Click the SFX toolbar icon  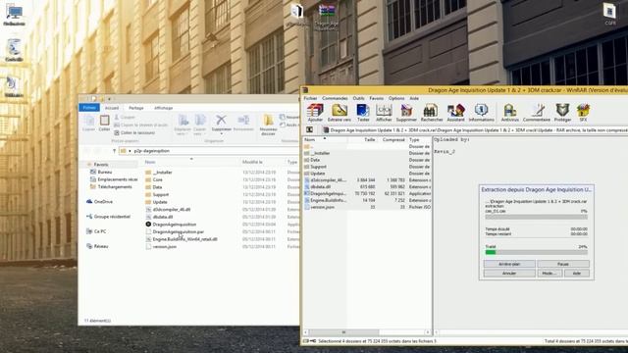click(x=583, y=113)
